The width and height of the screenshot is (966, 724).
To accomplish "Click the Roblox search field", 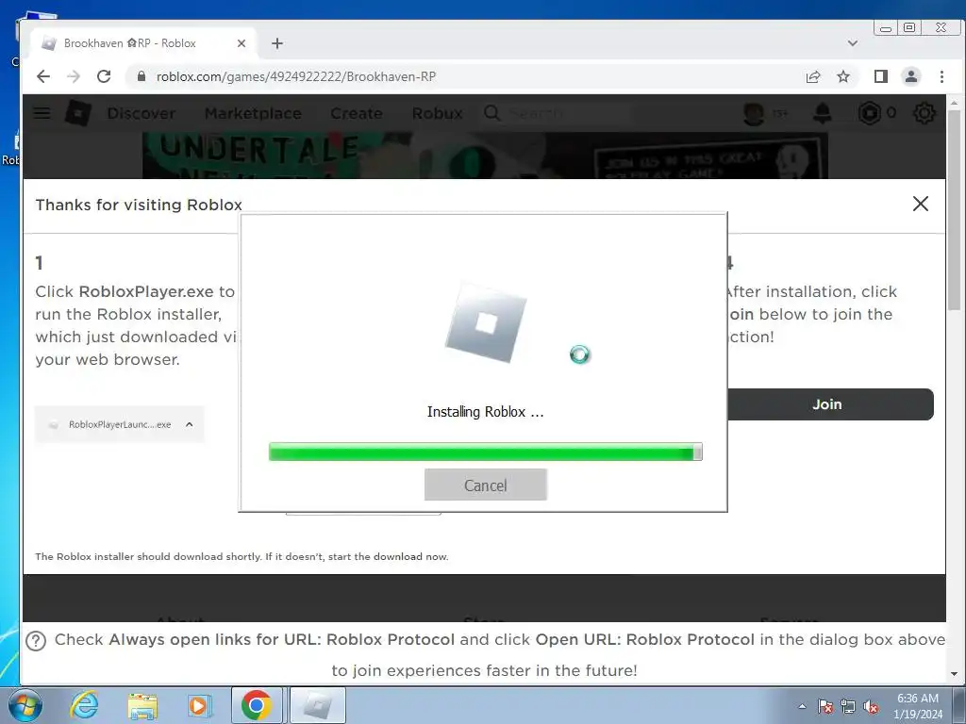I will coord(555,113).
